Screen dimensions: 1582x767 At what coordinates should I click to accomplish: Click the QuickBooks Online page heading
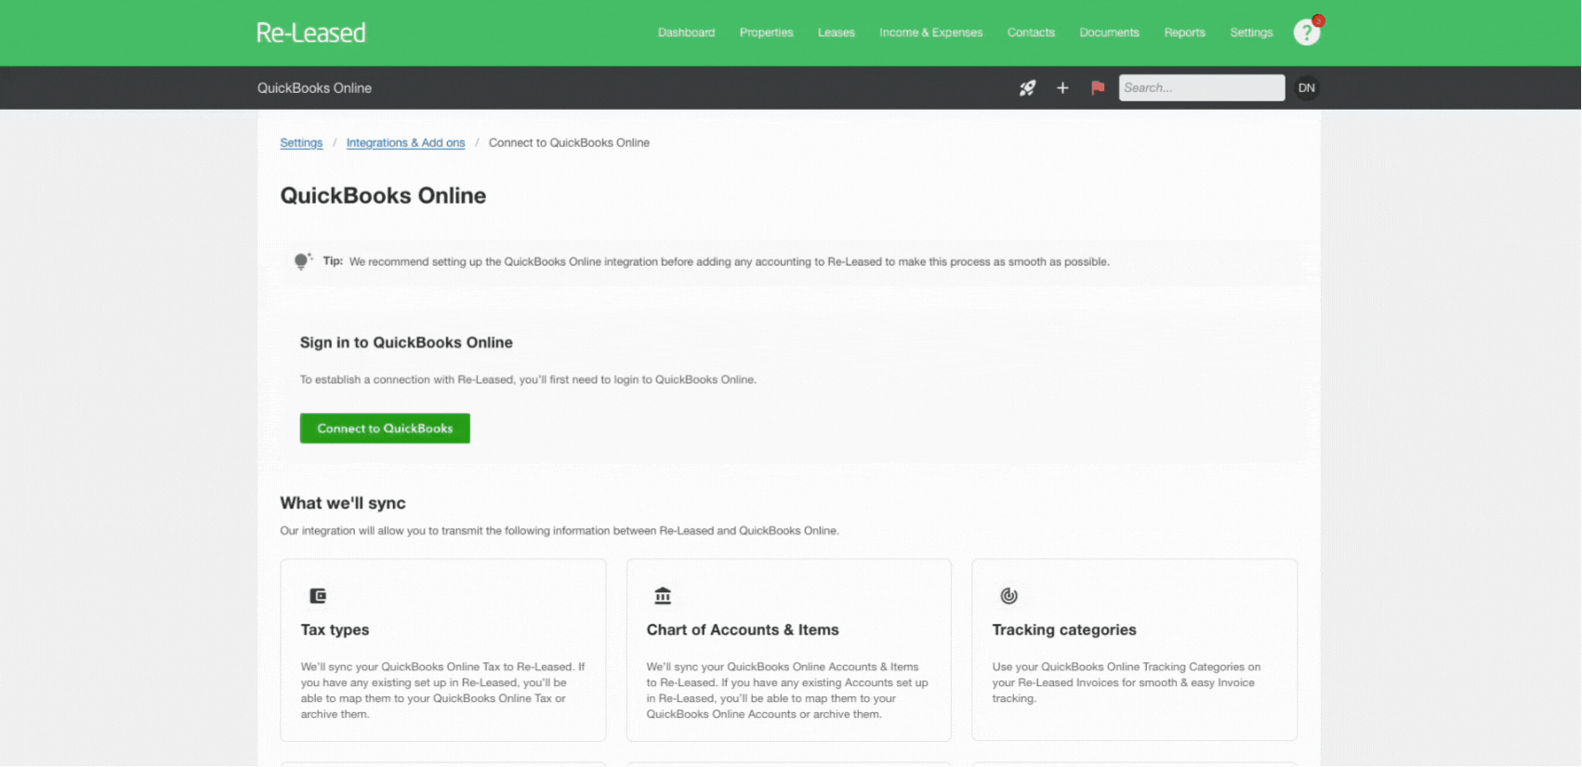383,196
